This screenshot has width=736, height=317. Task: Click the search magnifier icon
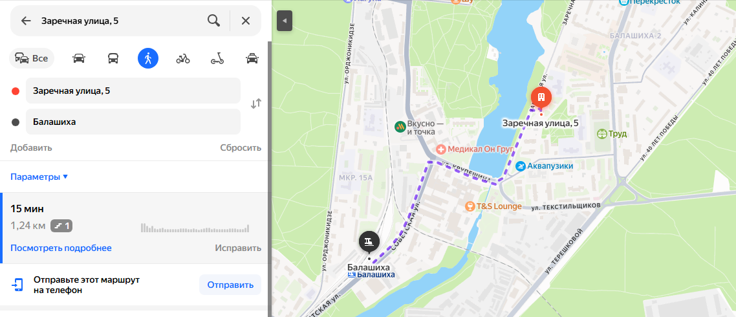pos(213,21)
